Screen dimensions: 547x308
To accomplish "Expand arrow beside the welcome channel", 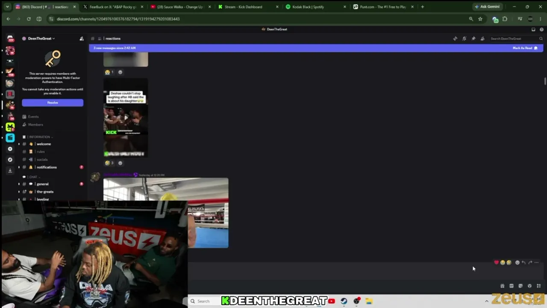I will (19, 144).
